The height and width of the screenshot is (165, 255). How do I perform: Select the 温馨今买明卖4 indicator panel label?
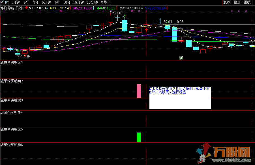[12, 113]
